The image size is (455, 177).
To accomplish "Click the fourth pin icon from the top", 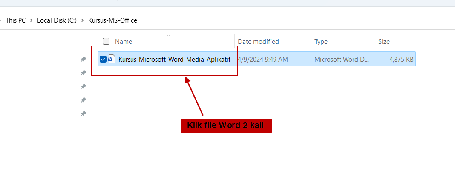I will (84, 100).
